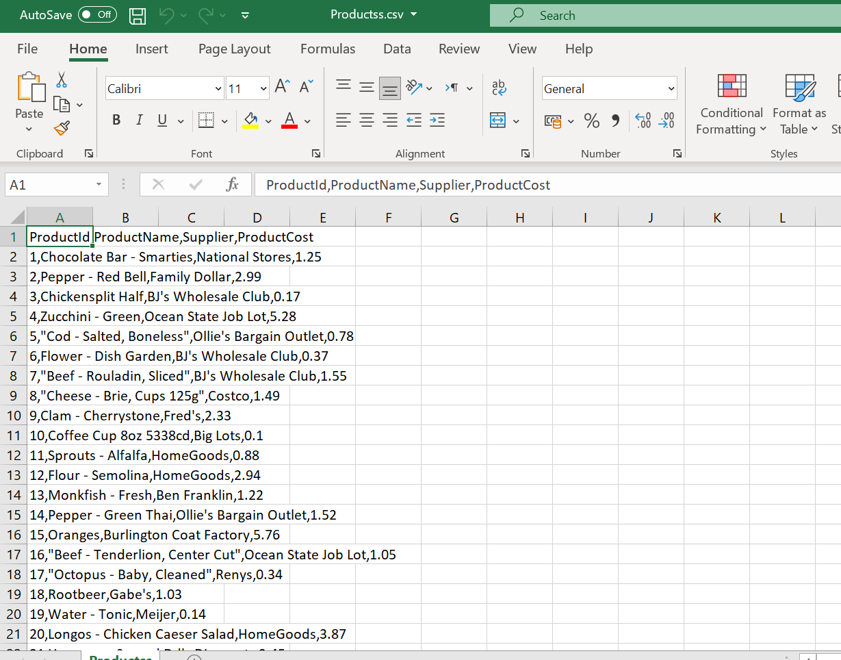Toggle center alignment
The image size is (841, 660).
pos(366,120)
